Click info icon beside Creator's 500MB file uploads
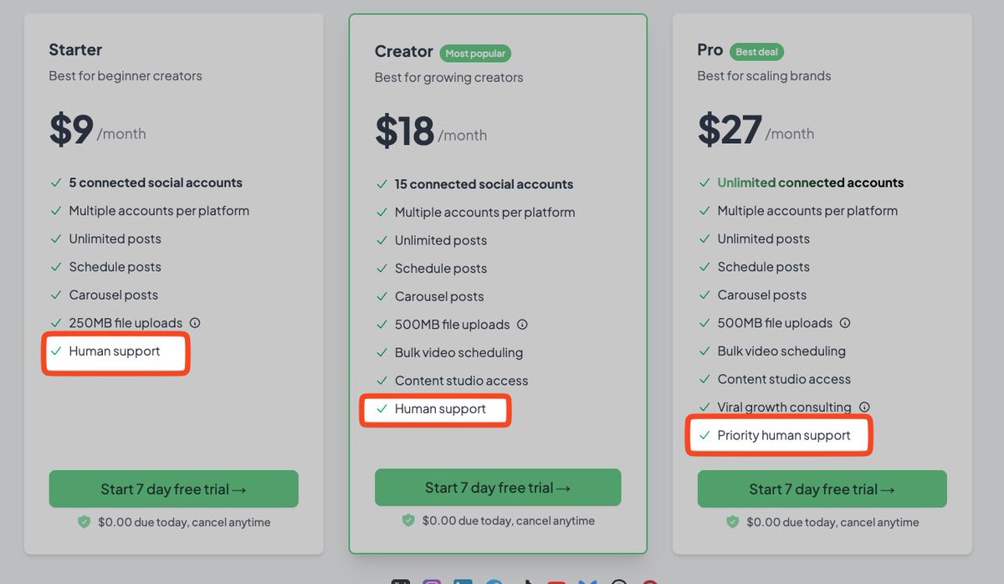The width and height of the screenshot is (1004, 584). click(x=522, y=325)
